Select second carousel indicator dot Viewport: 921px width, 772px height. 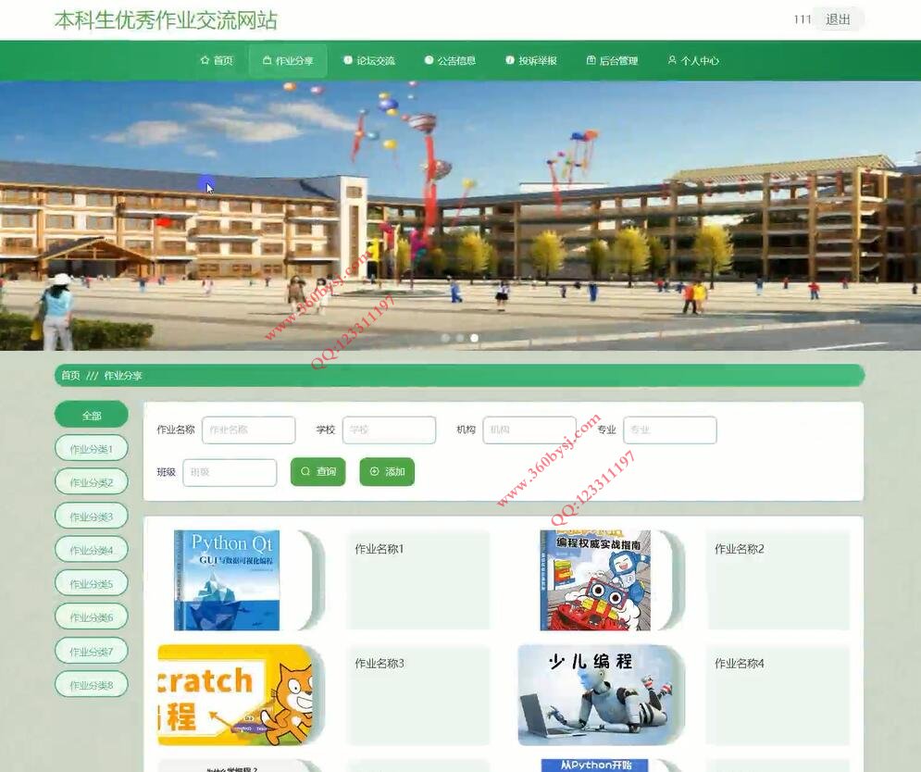[x=459, y=338]
